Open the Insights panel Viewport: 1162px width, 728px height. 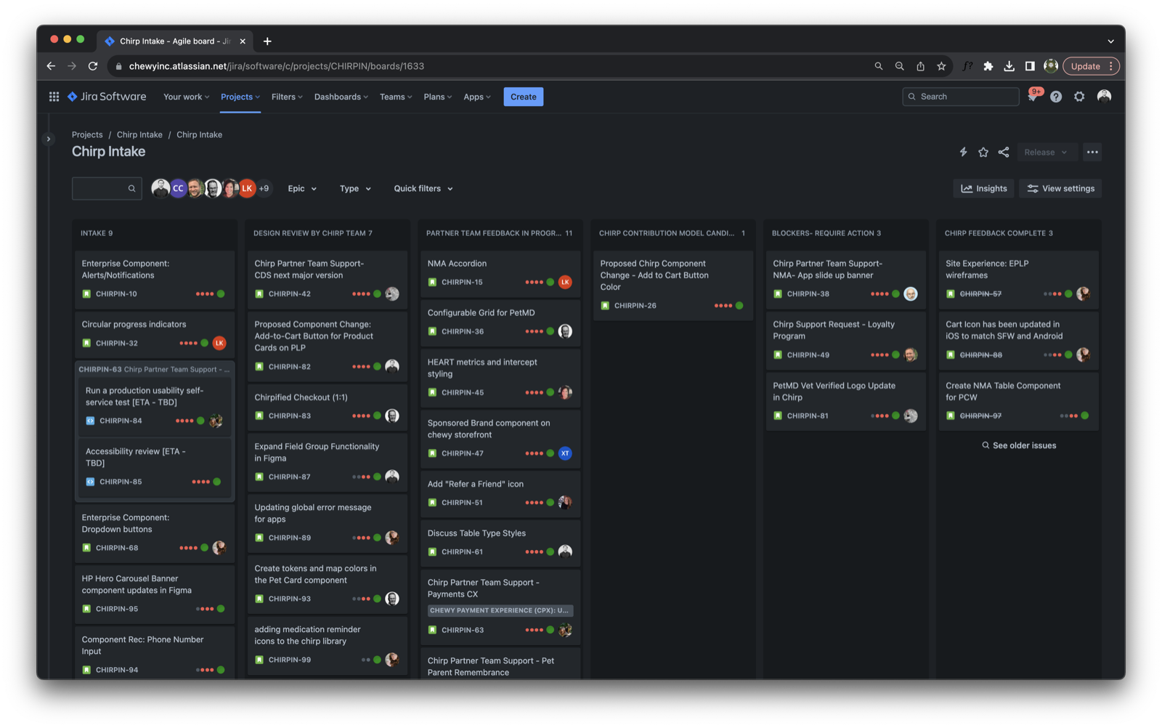[x=984, y=188]
